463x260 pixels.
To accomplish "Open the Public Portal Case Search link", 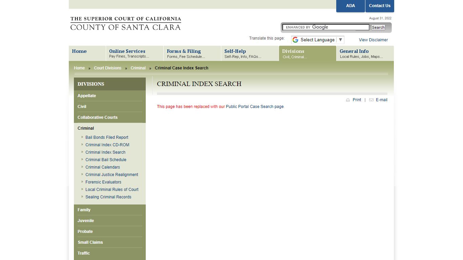I will tap(255, 106).
